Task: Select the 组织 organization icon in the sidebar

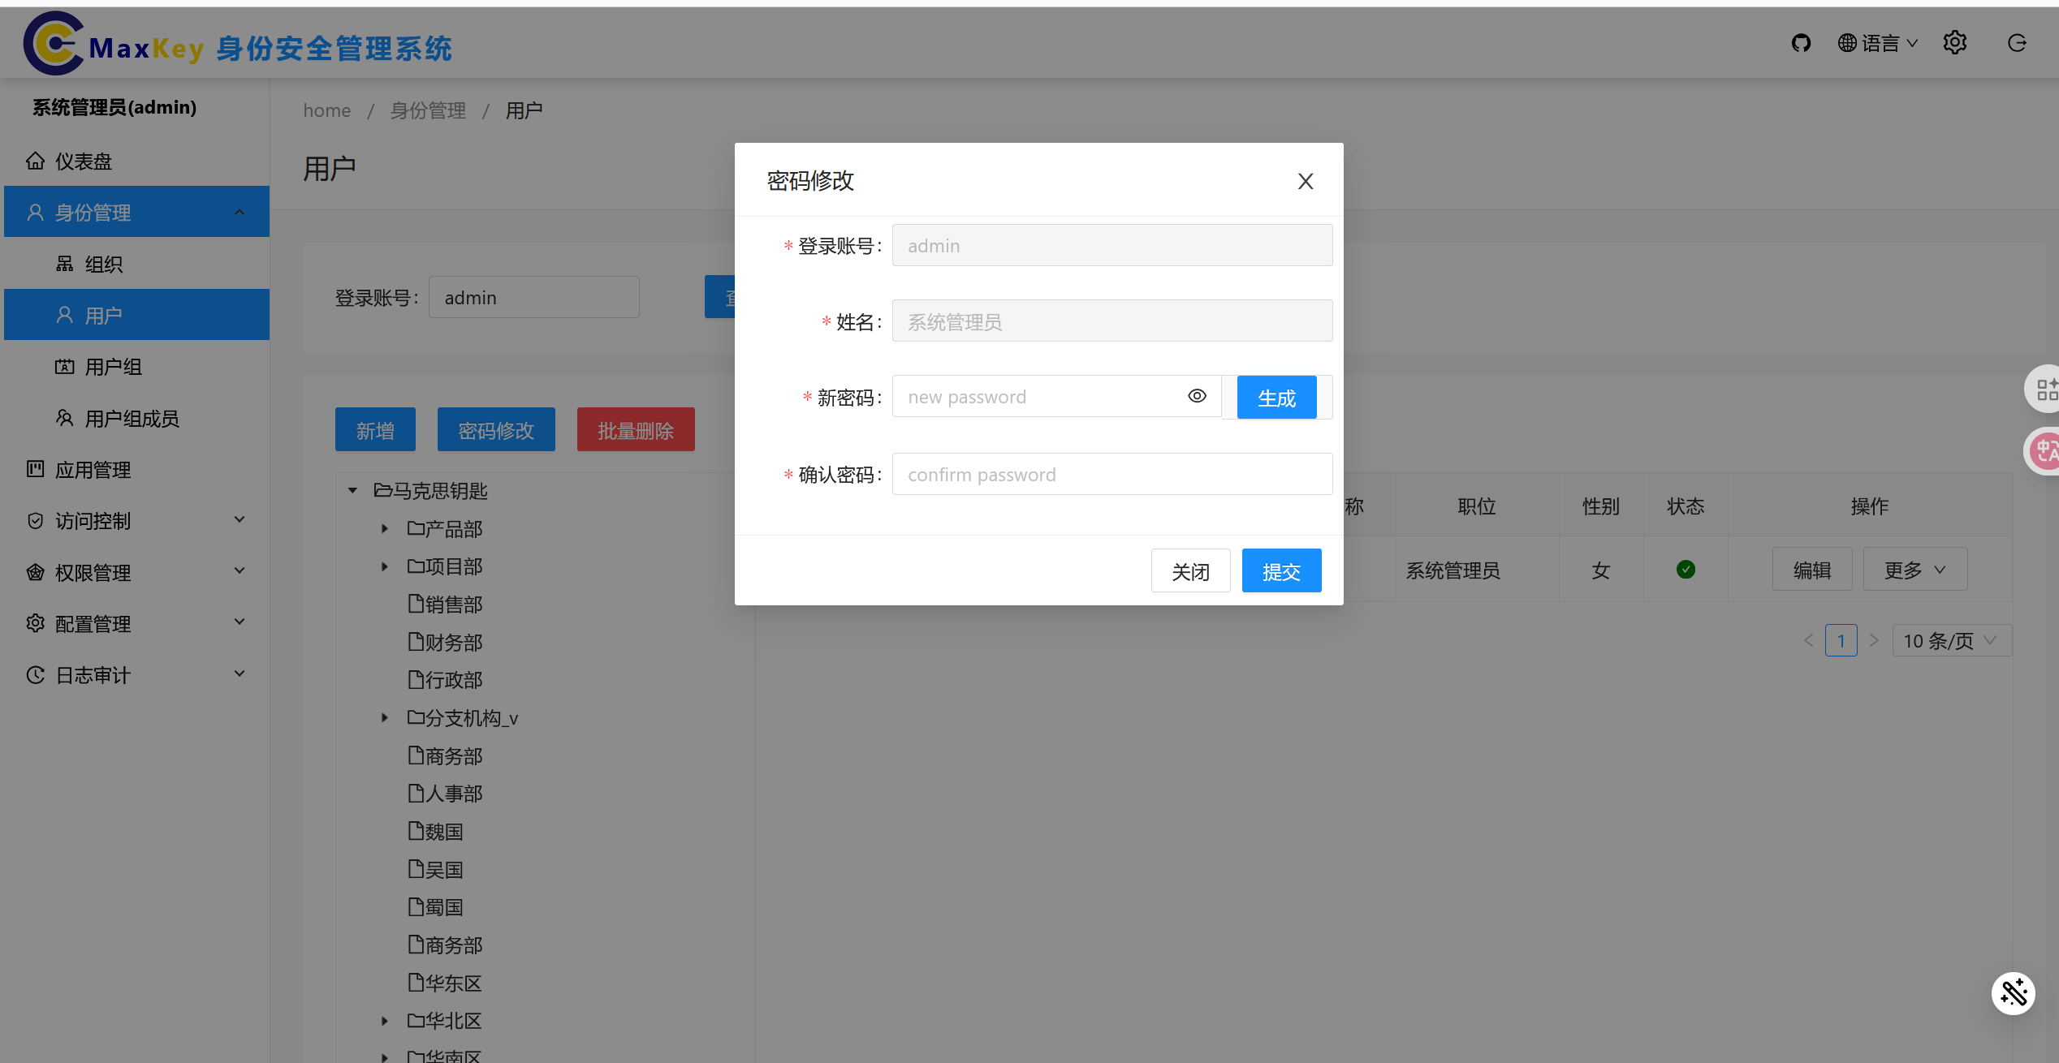Action: pos(64,264)
